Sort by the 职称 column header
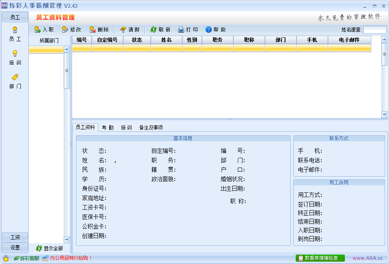 [249, 40]
